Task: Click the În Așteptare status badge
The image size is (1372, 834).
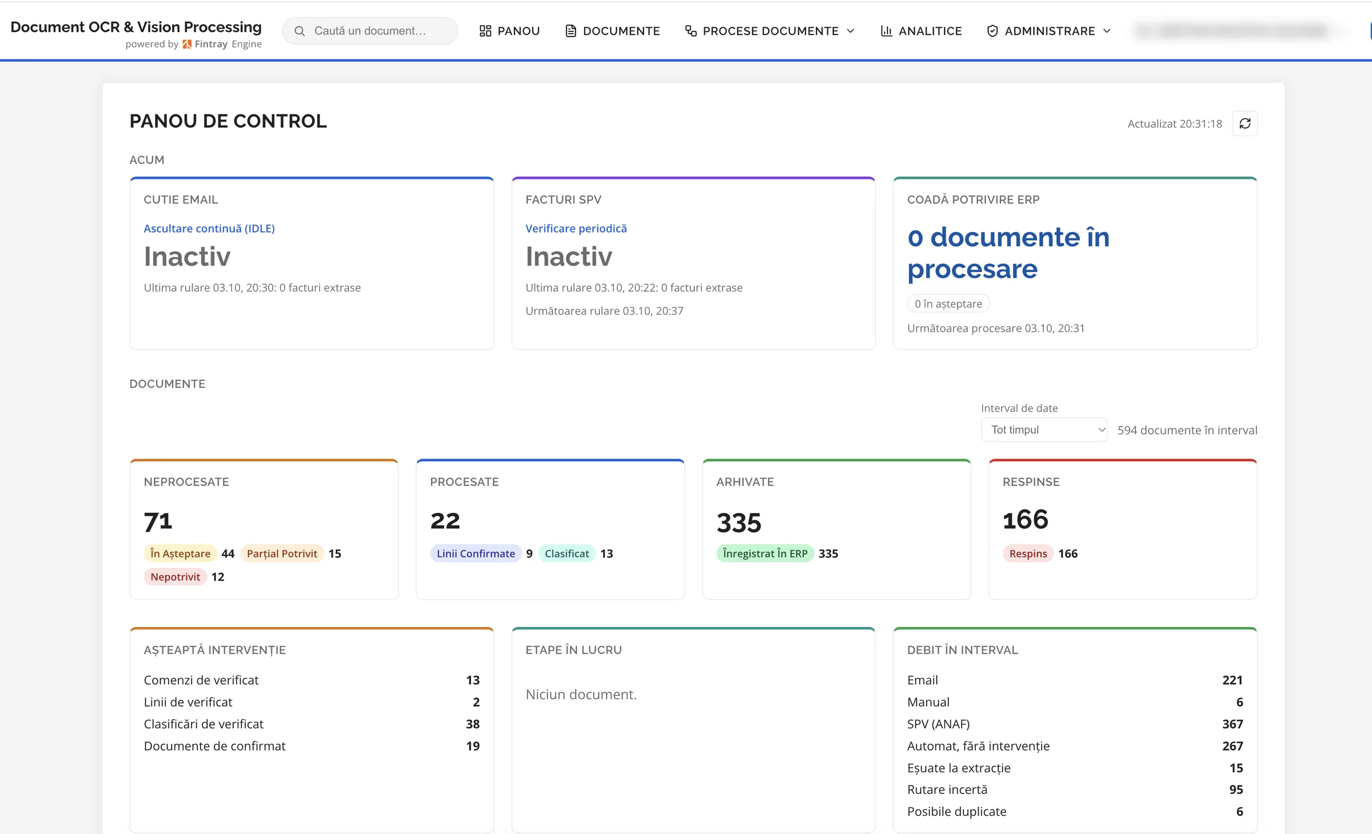Action: click(180, 554)
